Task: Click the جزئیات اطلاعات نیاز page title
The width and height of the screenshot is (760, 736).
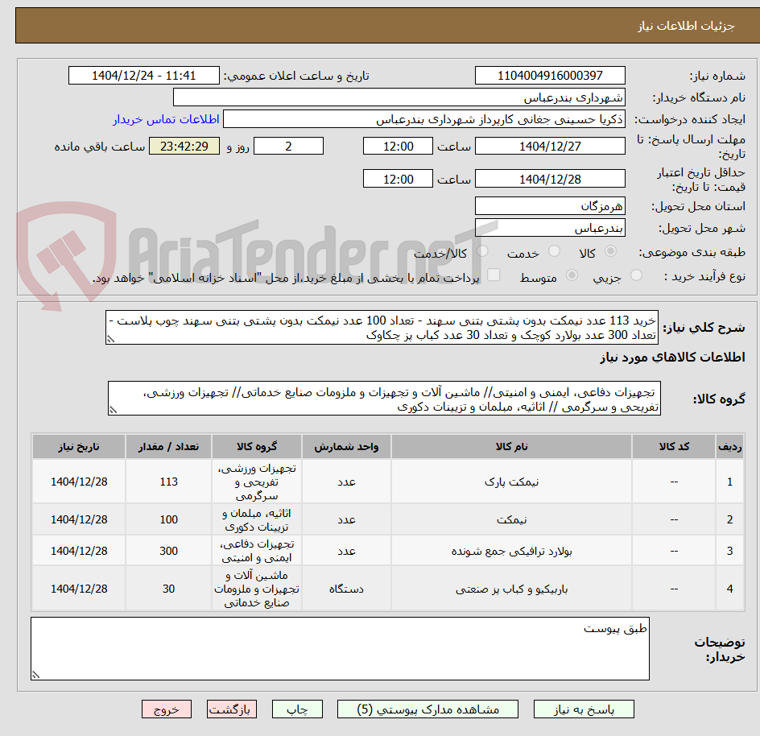Action: [x=686, y=26]
